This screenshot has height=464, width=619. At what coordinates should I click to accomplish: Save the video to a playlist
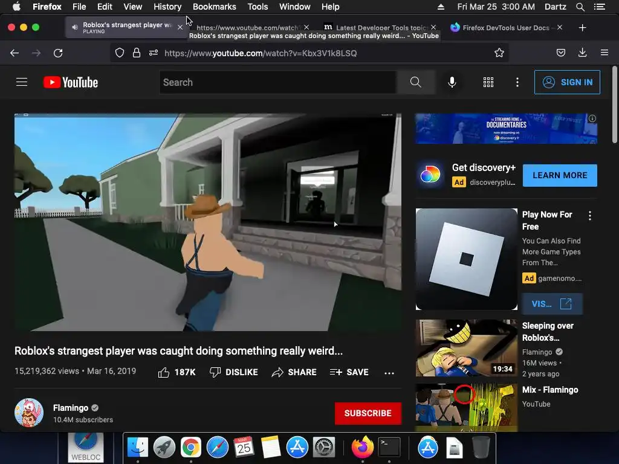pos(349,372)
